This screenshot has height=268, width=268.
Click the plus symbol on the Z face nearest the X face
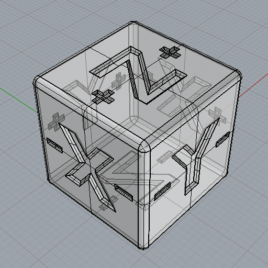pyautogui.click(x=103, y=96)
